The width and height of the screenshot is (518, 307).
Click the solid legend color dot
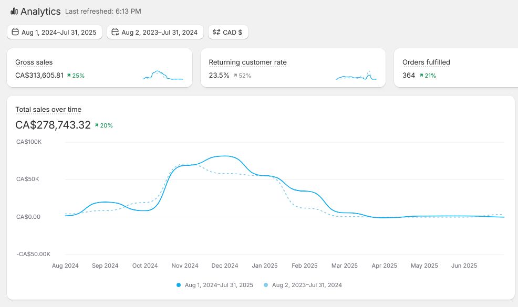[179, 285]
